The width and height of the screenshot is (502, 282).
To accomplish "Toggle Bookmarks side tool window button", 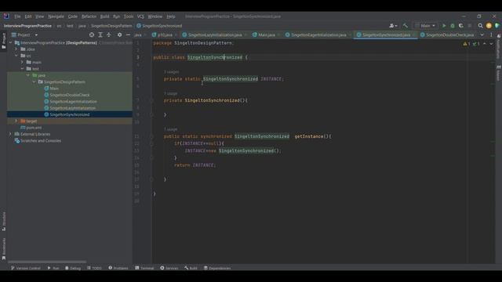I will click(3, 249).
